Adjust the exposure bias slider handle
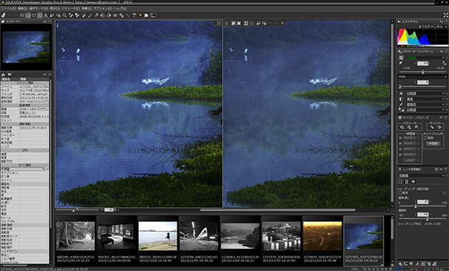Screen dimensions: 449x271 423,72
